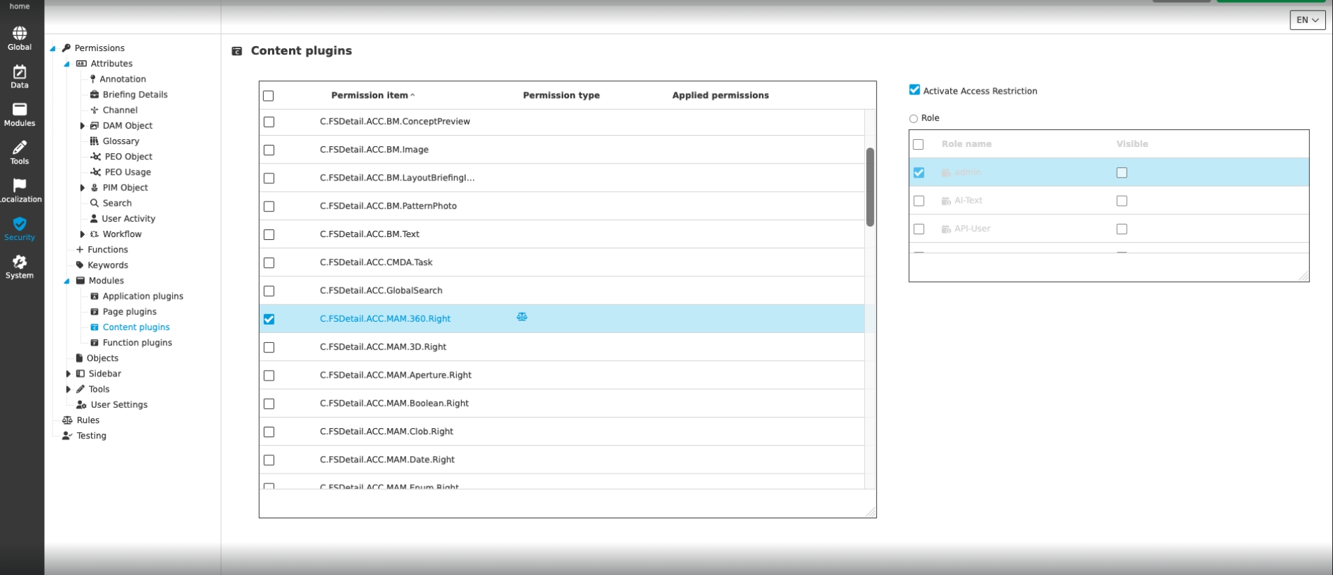Open the Functions tree item
The image size is (1333, 575).
[108, 250]
